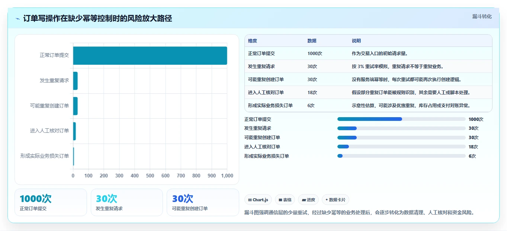Click the 形成实际业务损失订单 y-axis label
Viewport: 507px width, 231px height.
(x=45, y=156)
